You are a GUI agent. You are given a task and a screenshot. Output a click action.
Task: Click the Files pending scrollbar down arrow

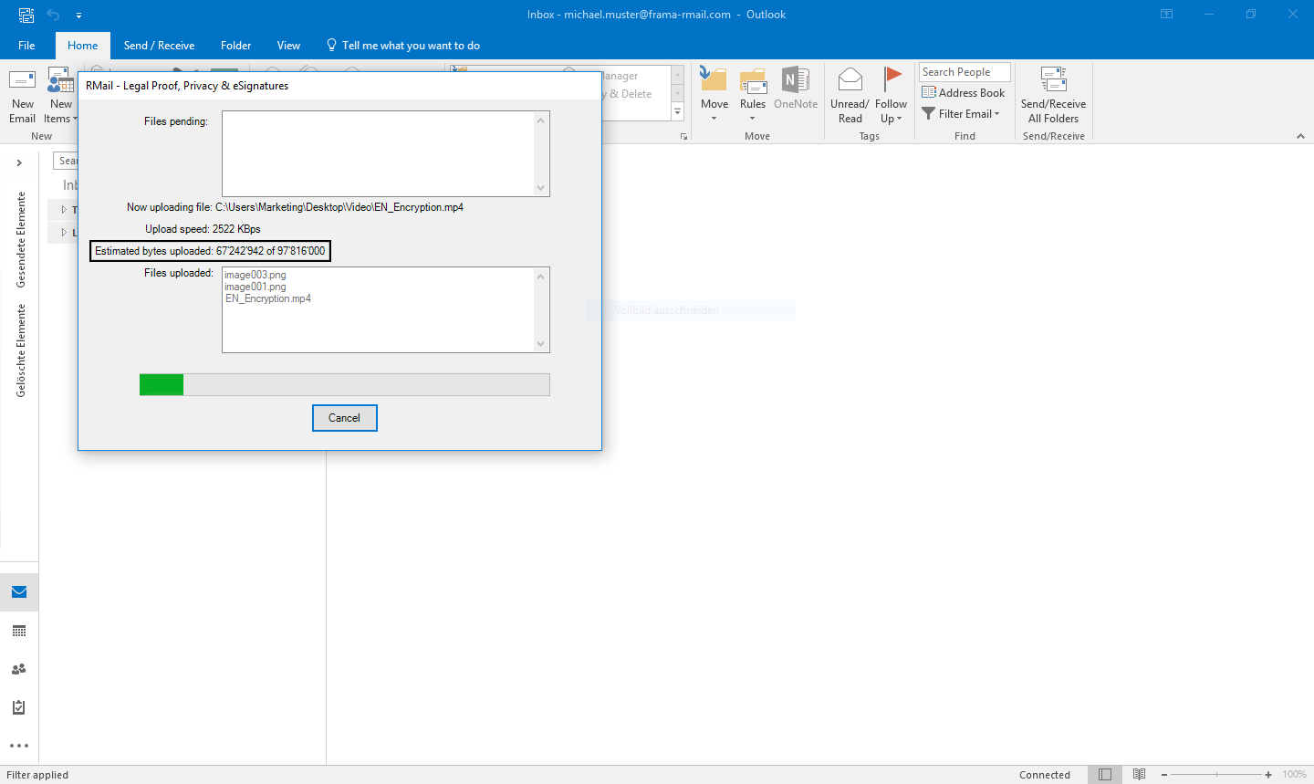(x=541, y=188)
